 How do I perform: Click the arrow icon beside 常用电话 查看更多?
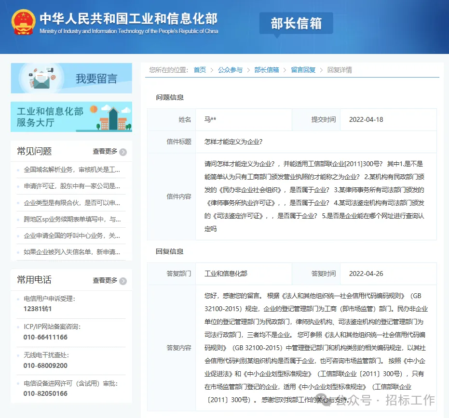(x=123, y=281)
